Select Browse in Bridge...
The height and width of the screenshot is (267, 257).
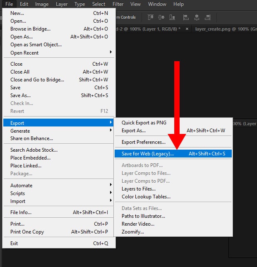coord(58,29)
